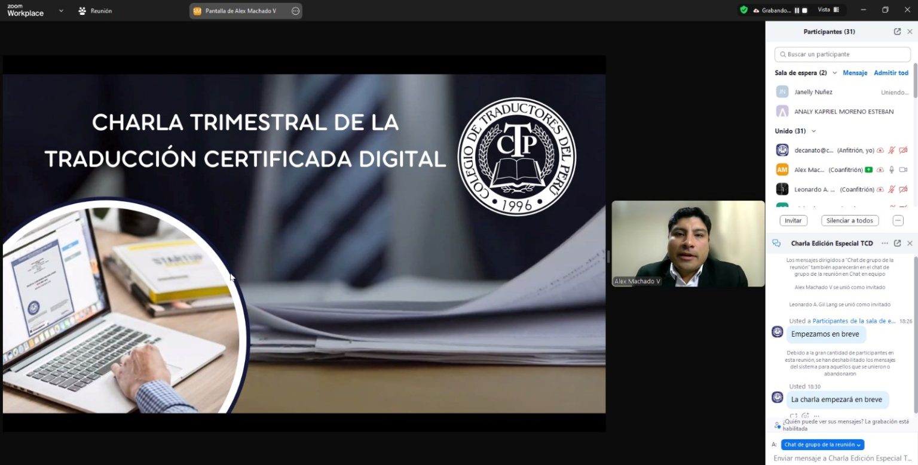The image size is (918, 465).
Task: Click the Buscar un participante search field
Action: pos(842,54)
